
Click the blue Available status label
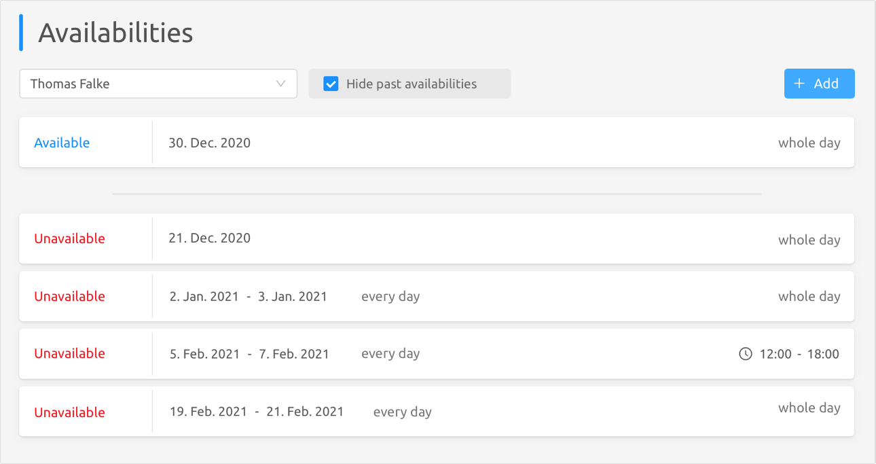click(x=62, y=143)
